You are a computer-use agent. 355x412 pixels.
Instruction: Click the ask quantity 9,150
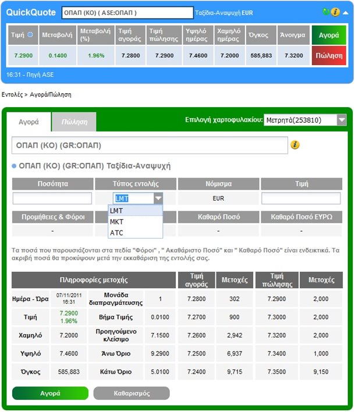321,372
